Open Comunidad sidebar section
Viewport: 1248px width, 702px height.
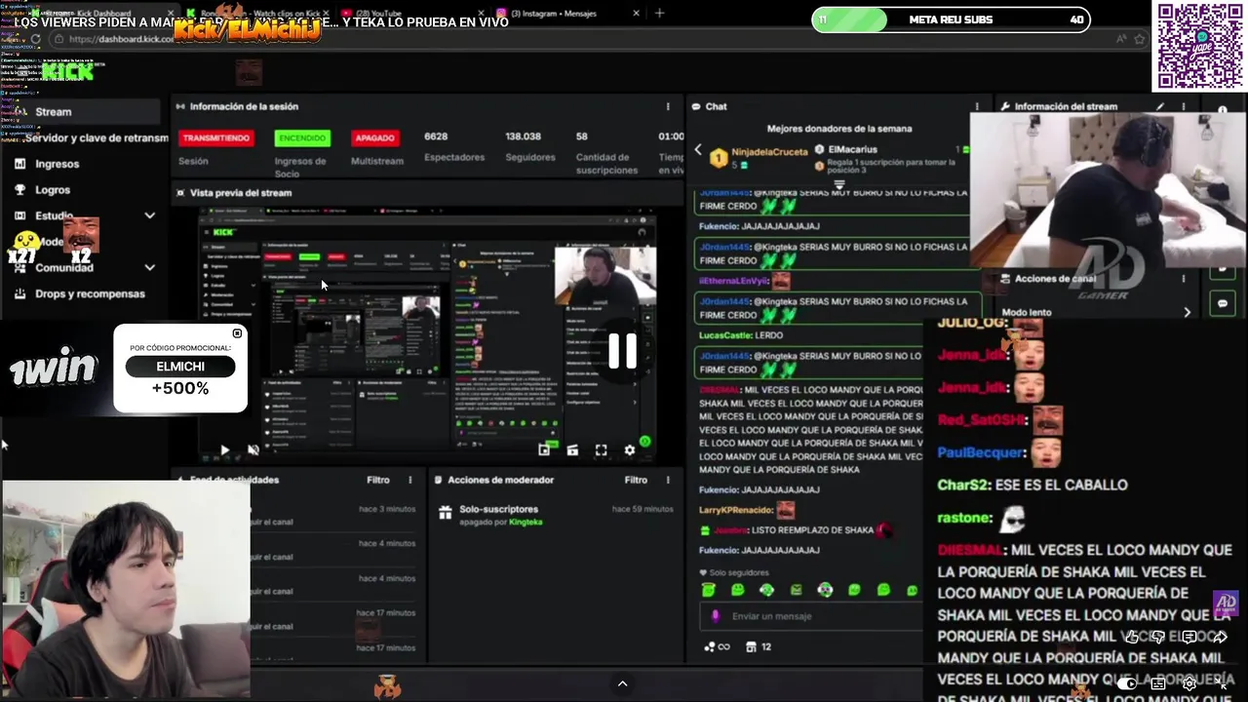(x=64, y=267)
